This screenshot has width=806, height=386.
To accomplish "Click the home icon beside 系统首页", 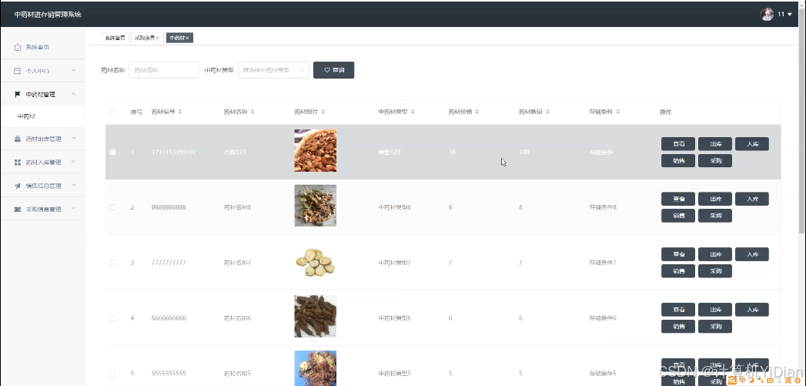I will pyautogui.click(x=18, y=47).
